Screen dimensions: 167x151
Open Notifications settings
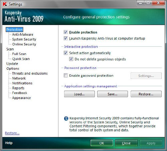[22, 83]
